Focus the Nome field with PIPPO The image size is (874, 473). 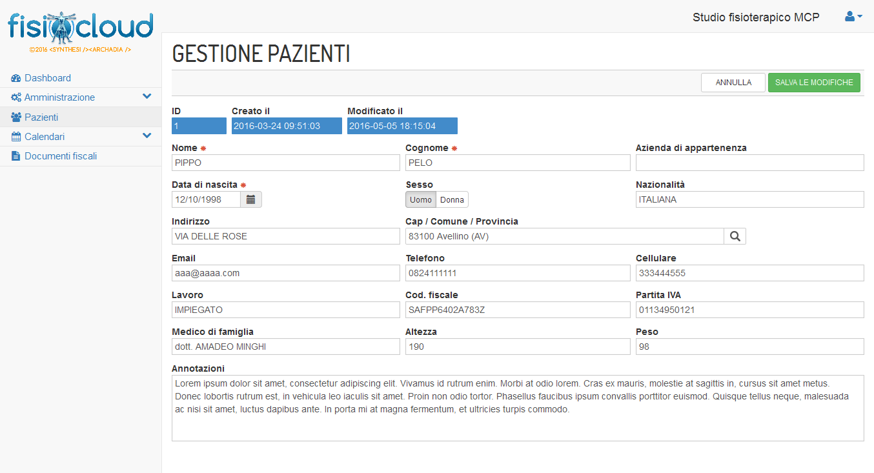[x=286, y=163]
